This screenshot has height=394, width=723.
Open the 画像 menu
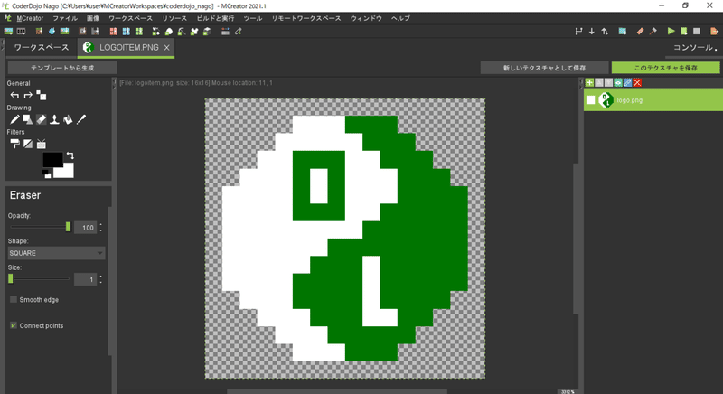tap(93, 18)
